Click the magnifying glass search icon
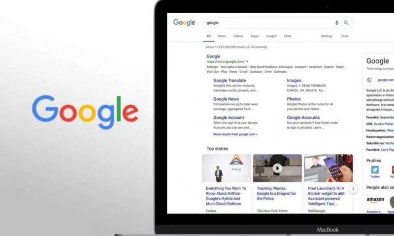Screen dimensions: 394x236 (x=346, y=23)
